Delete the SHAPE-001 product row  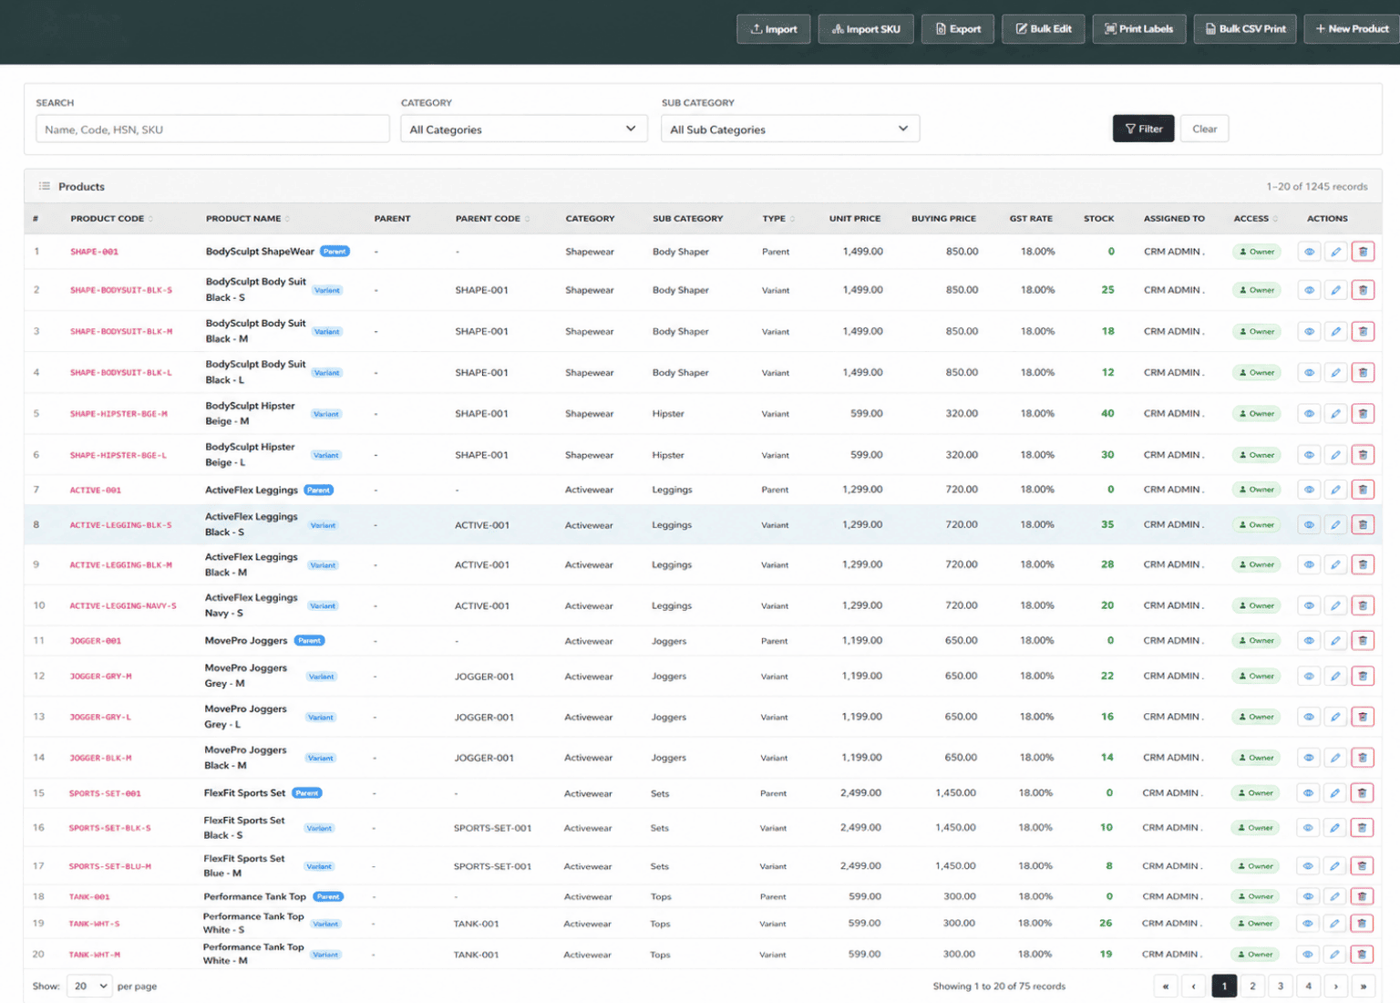tap(1363, 252)
